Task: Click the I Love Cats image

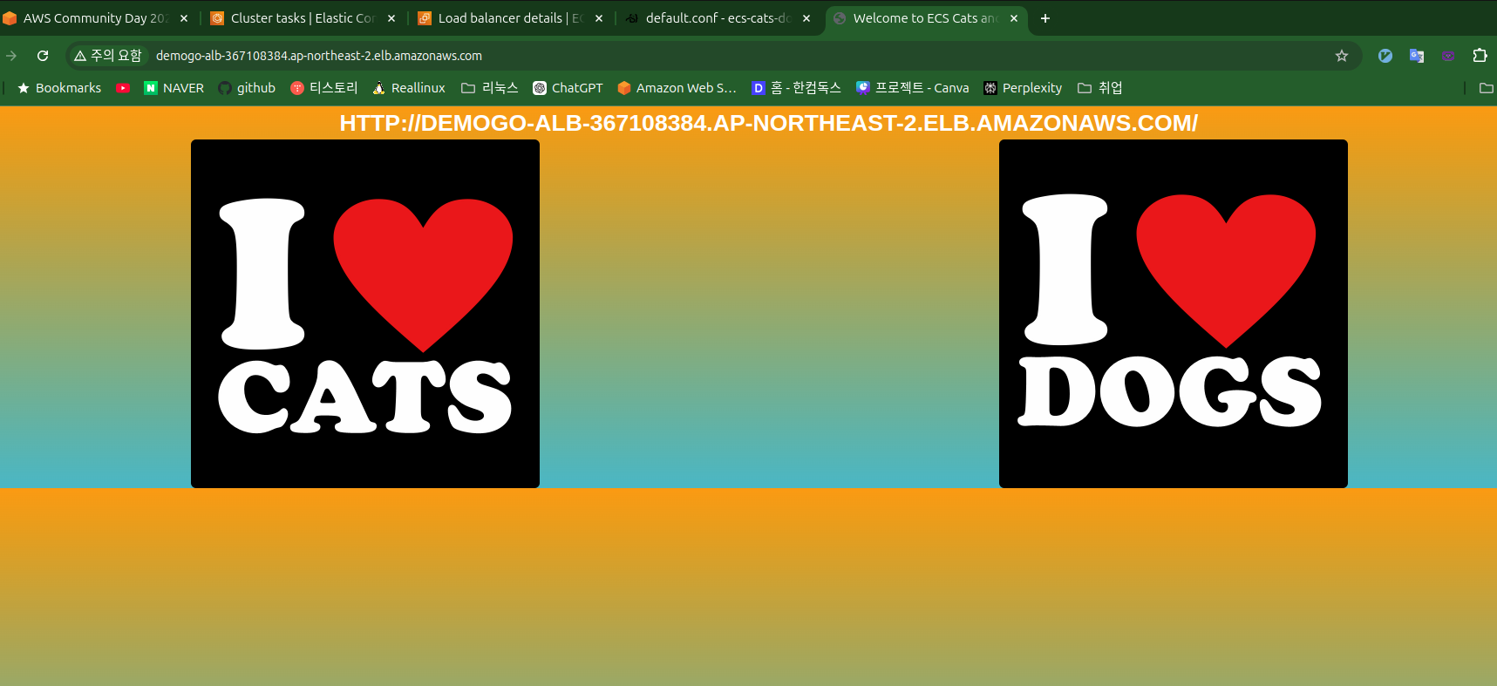Action: [x=365, y=314]
